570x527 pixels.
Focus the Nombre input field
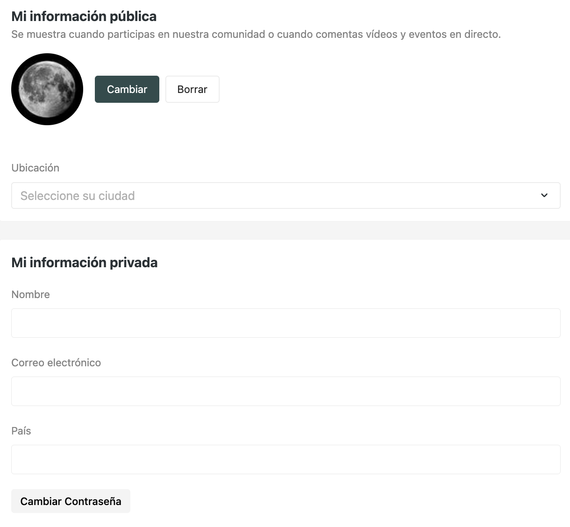[285, 323]
